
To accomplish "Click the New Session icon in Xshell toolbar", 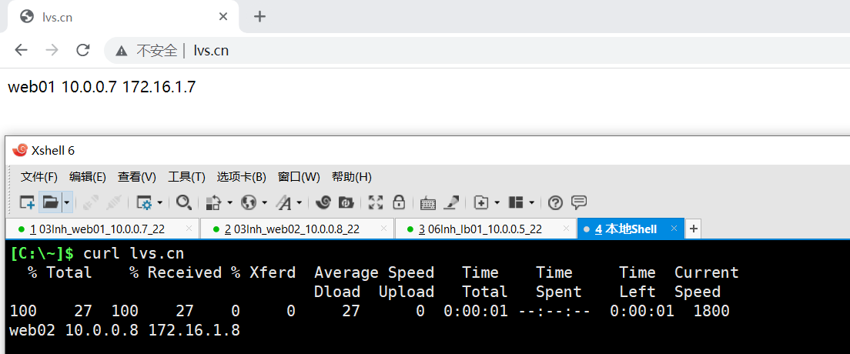I will (x=28, y=202).
